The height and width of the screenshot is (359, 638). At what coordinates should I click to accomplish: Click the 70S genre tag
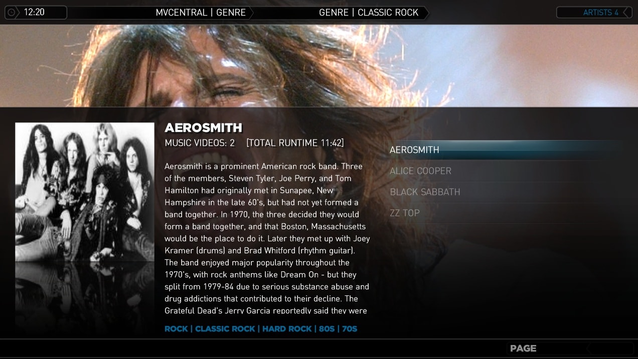point(350,329)
